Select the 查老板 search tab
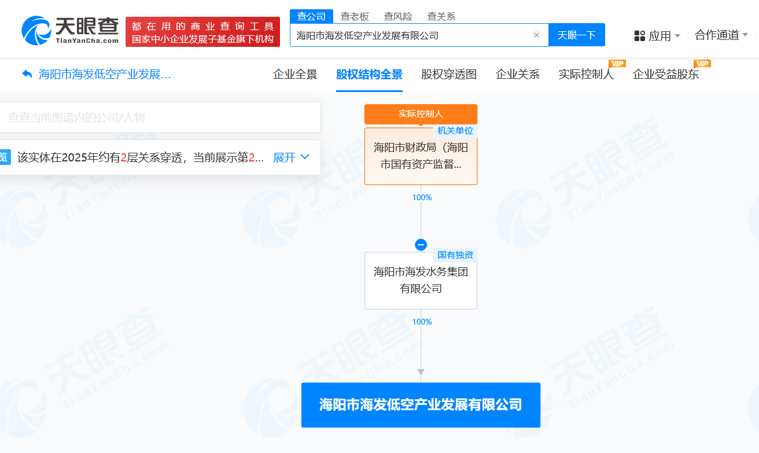The image size is (759, 453). click(x=355, y=16)
